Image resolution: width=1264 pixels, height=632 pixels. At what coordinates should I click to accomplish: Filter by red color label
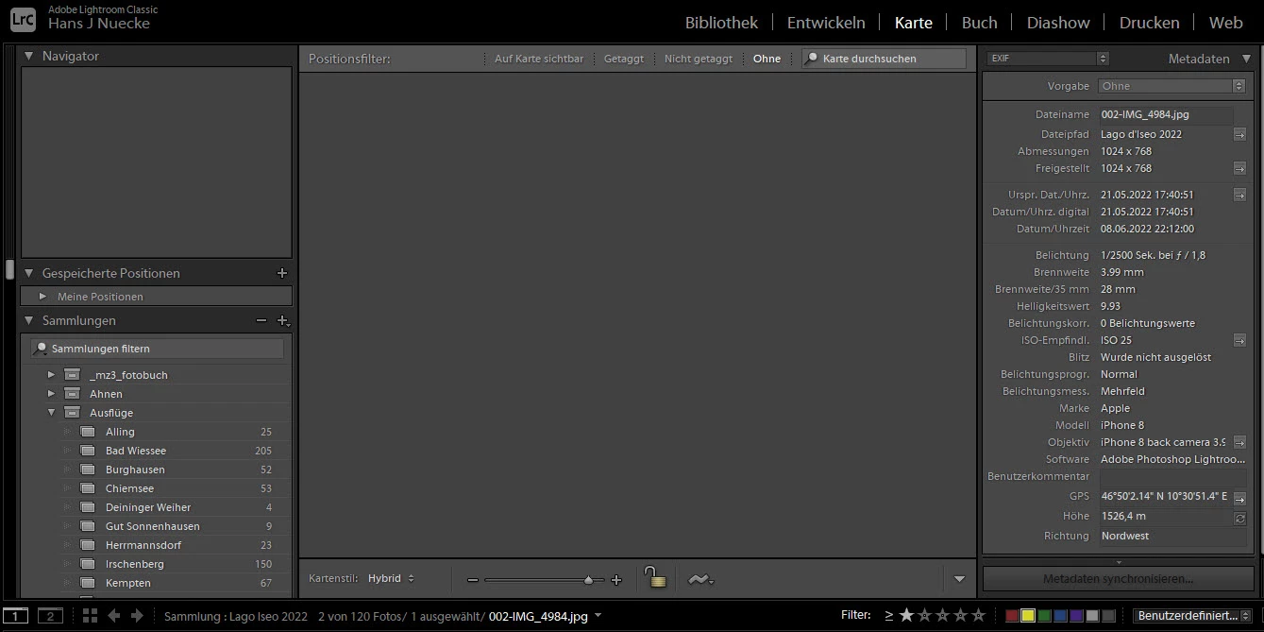click(x=1012, y=616)
